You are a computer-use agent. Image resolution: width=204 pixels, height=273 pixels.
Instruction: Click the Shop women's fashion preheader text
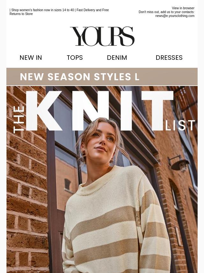tap(42, 10)
